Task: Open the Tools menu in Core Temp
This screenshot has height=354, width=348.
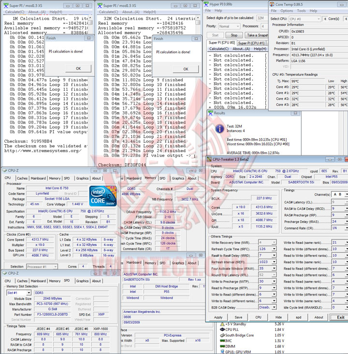Action: (x=301, y=11)
